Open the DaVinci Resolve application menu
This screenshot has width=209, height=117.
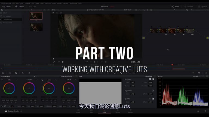[x=6, y=4]
